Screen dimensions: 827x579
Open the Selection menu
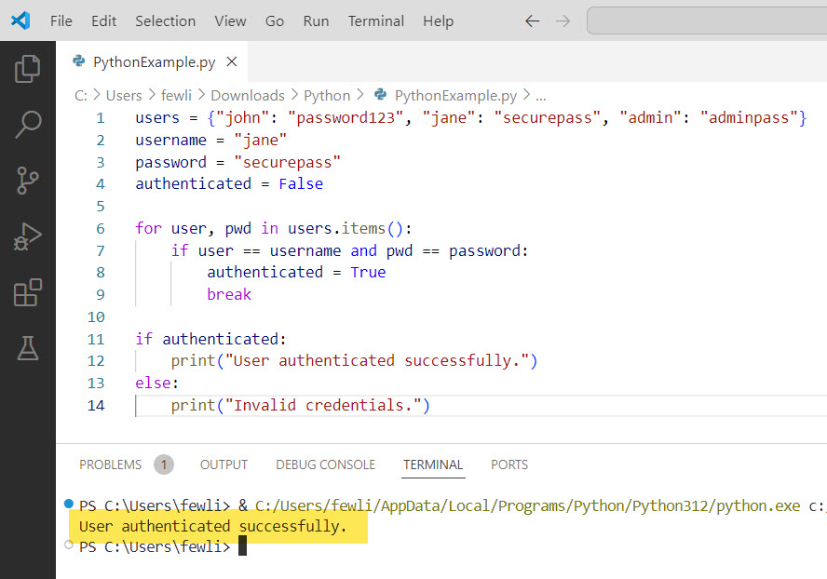tap(165, 20)
